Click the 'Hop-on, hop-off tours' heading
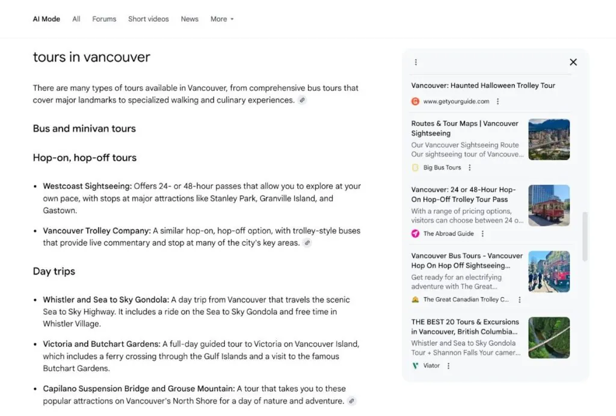The height and width of the screenshot is (416, 616). coord(84,158)
